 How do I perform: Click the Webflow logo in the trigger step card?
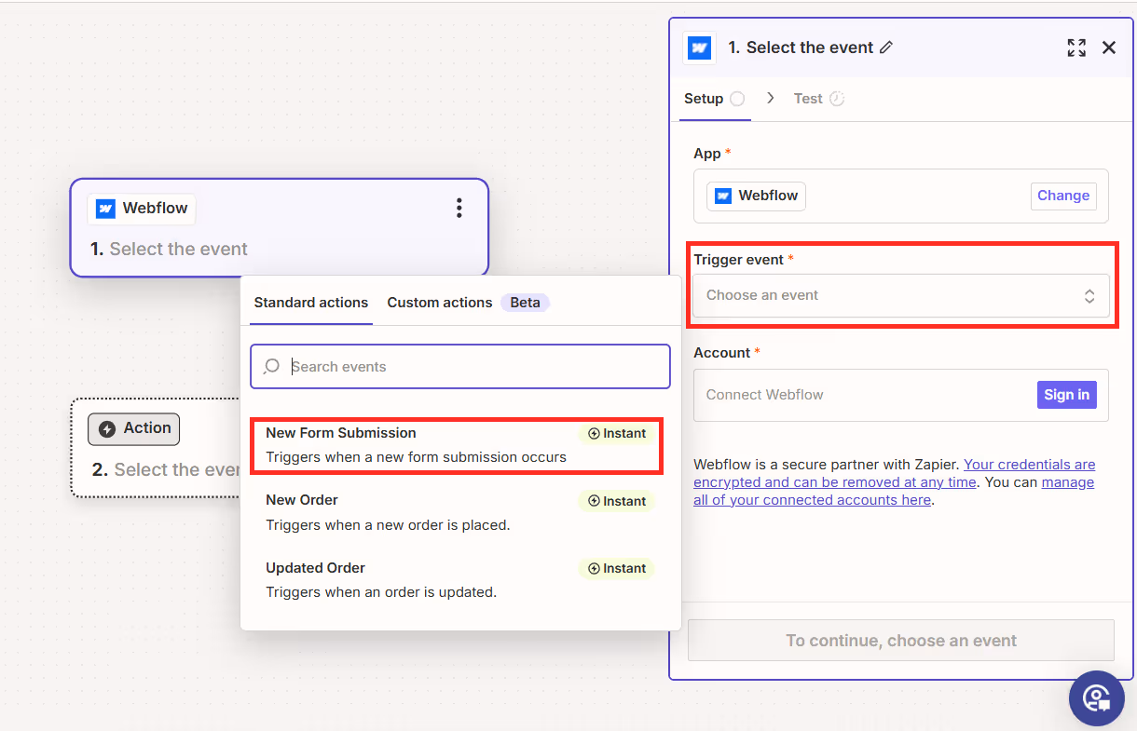point(105,209)
